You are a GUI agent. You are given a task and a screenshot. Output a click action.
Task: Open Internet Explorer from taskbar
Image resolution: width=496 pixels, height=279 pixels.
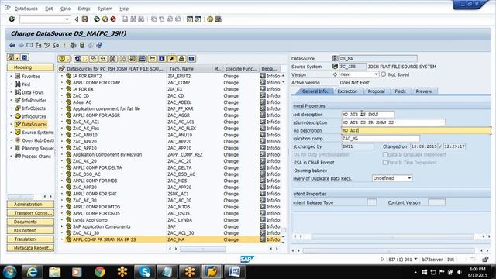tap(32, 272)
